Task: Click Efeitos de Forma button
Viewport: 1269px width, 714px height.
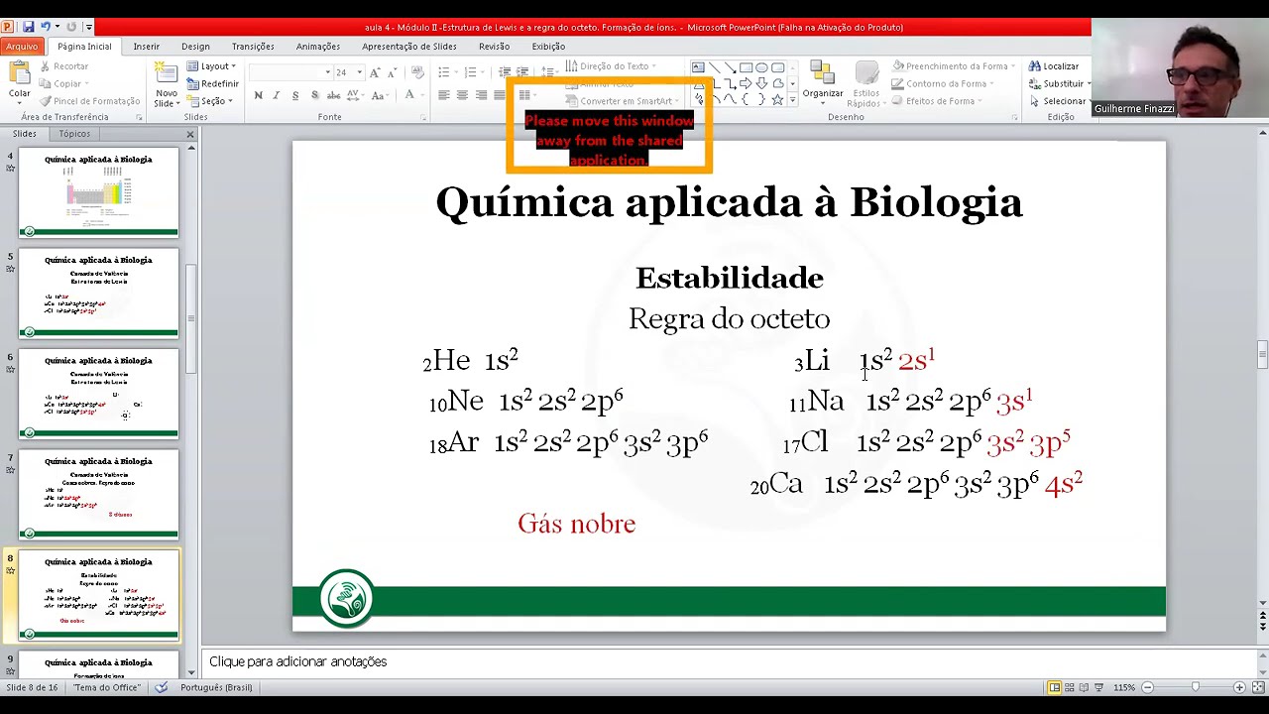Action: (937, 101)
